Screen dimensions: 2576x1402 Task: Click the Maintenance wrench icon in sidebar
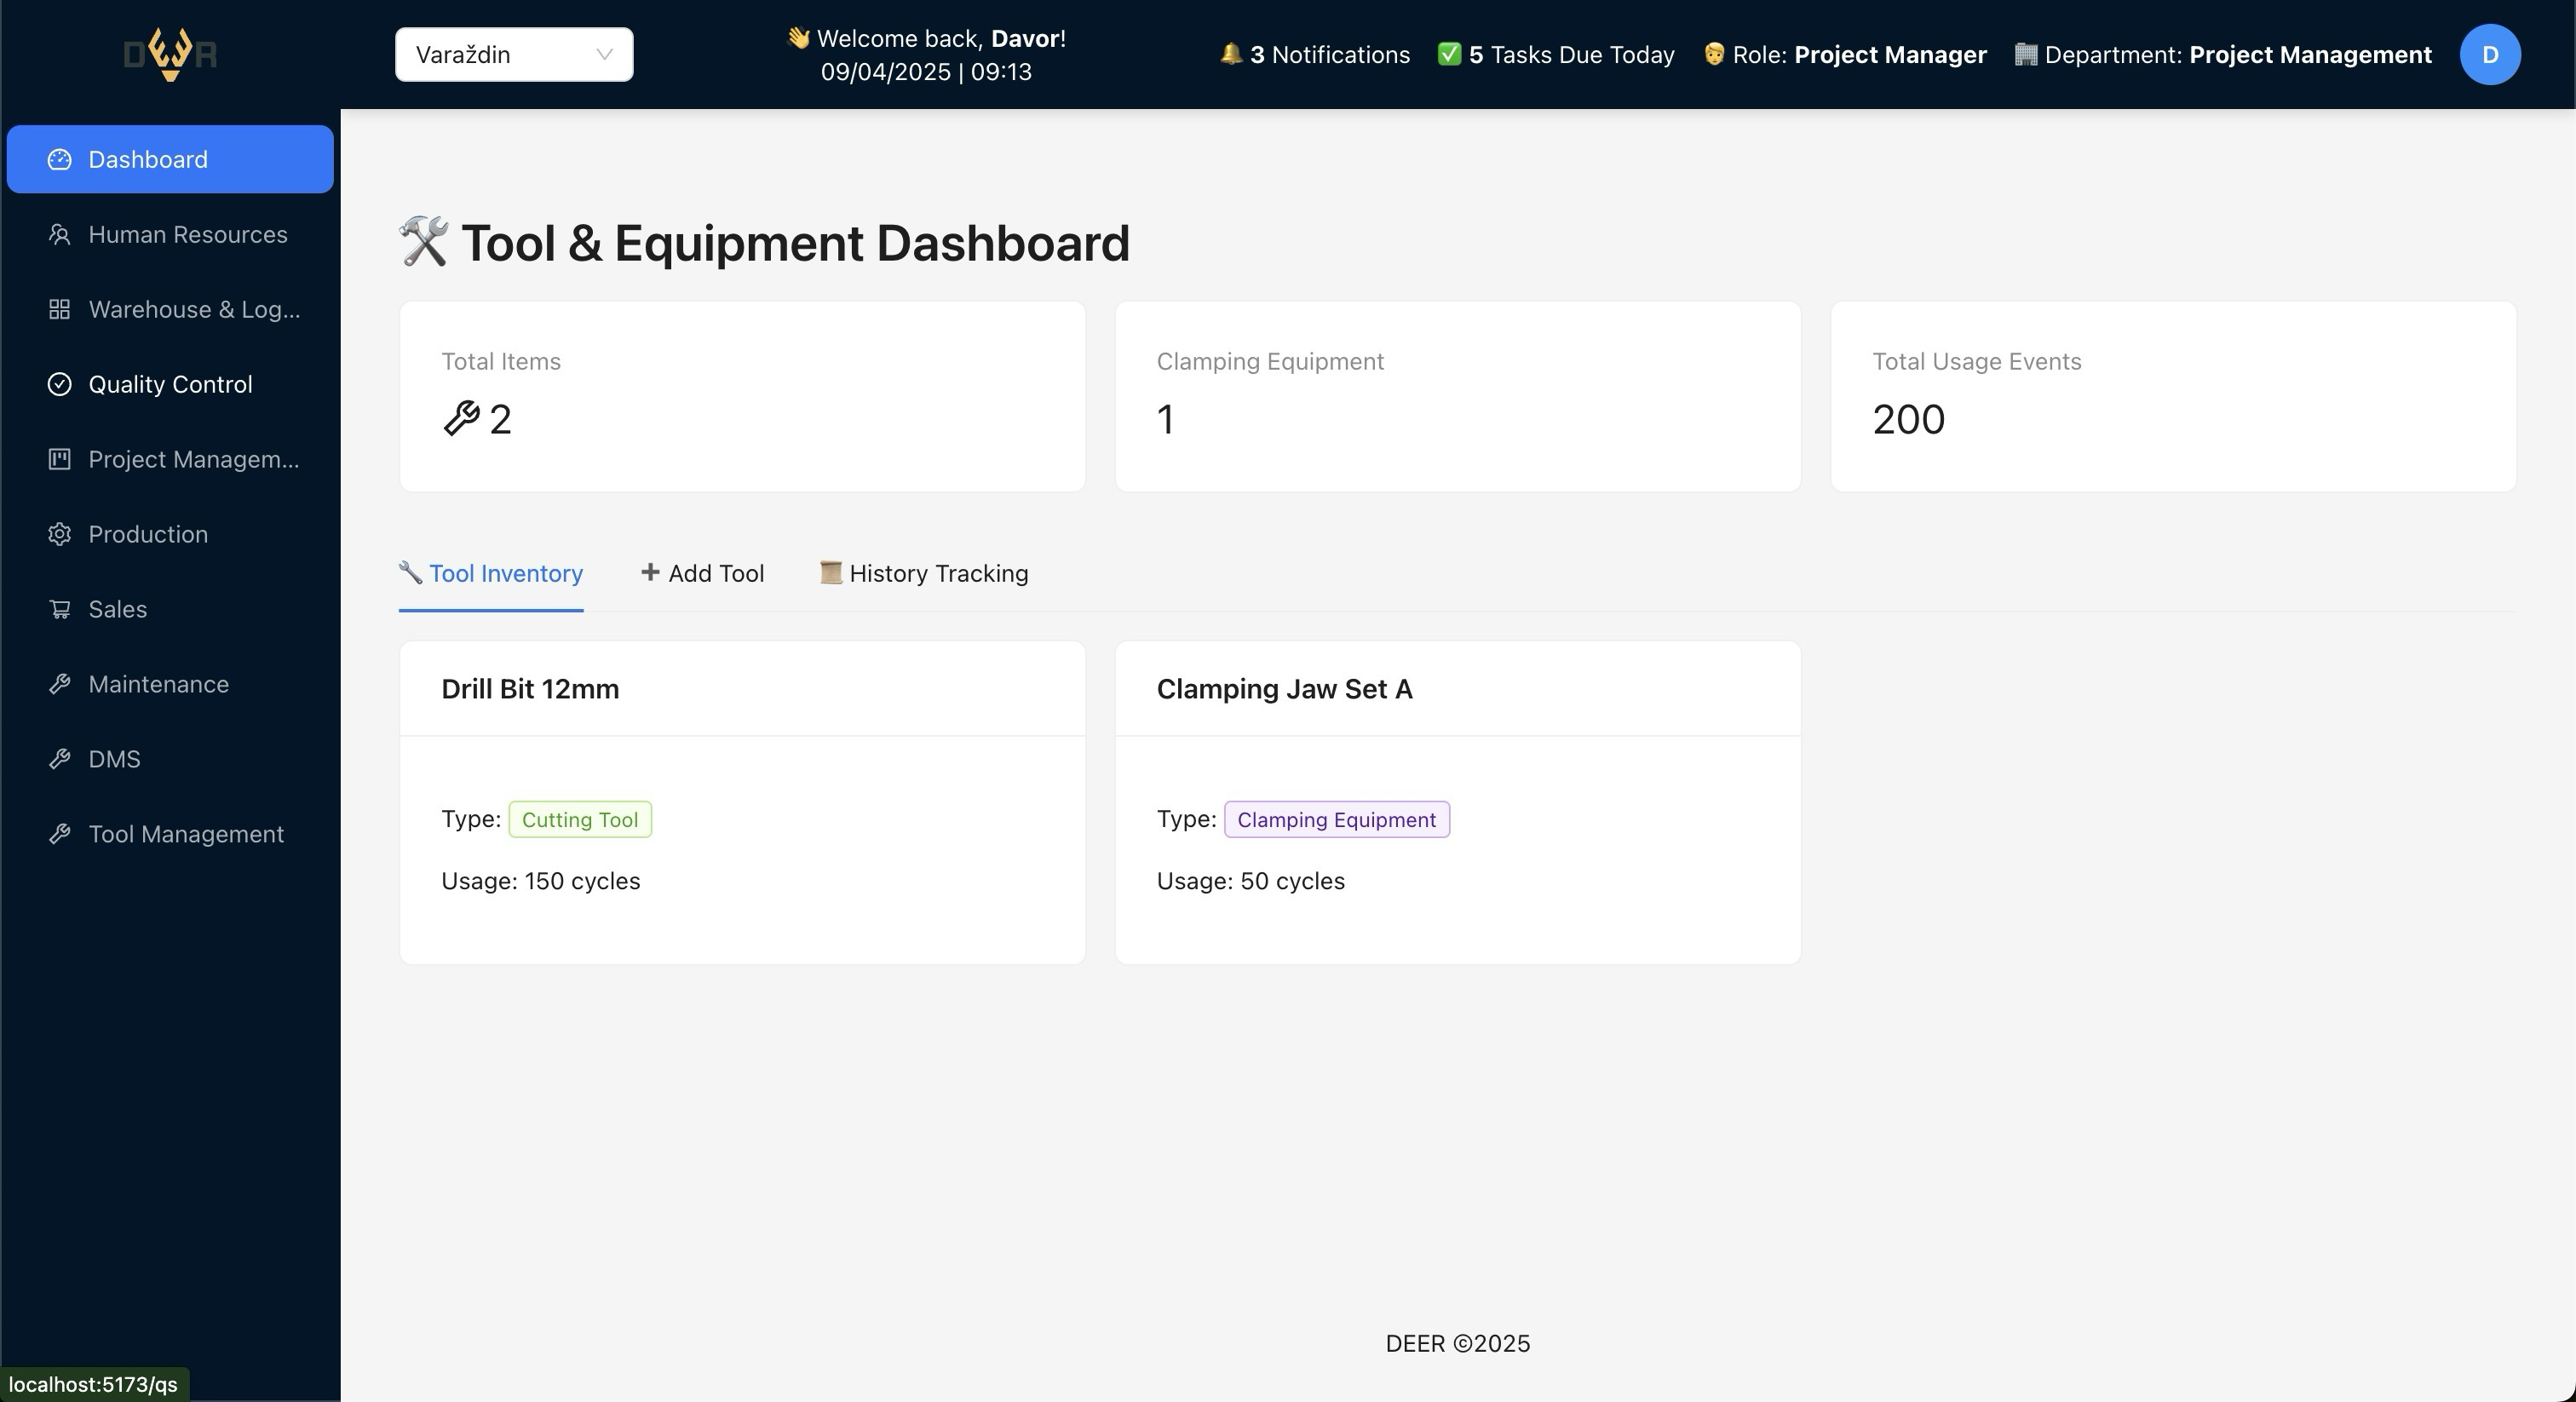[x=60, y=684]
